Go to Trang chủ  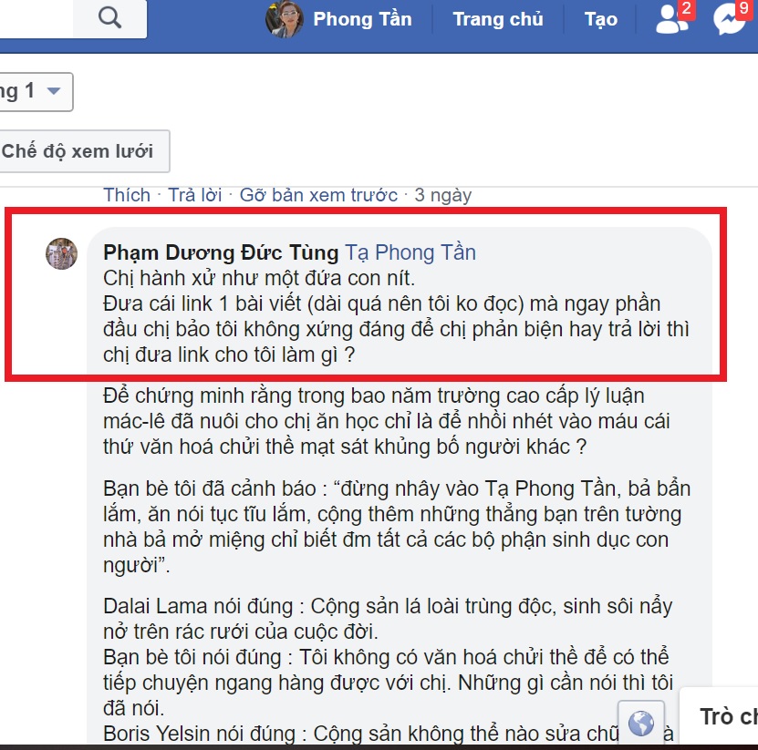[497, 19]
